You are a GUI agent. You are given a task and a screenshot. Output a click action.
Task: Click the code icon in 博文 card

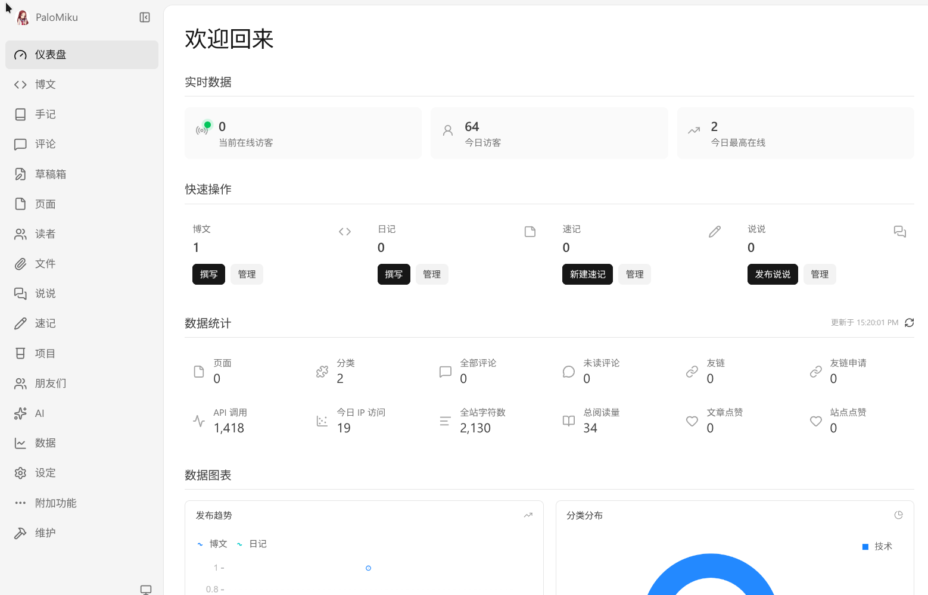pyautogui.click(x=345, y=232)
